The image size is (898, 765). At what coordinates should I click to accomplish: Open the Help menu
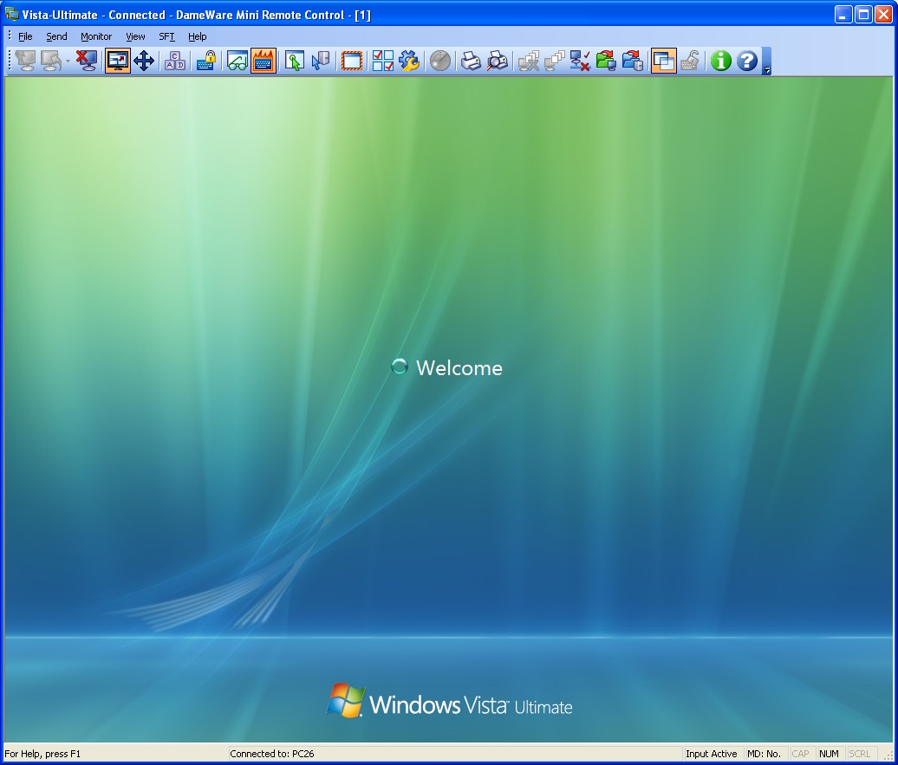tap(197, 36)
